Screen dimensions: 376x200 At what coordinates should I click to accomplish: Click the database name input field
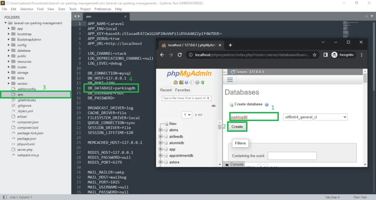click(x=253, y=117)
